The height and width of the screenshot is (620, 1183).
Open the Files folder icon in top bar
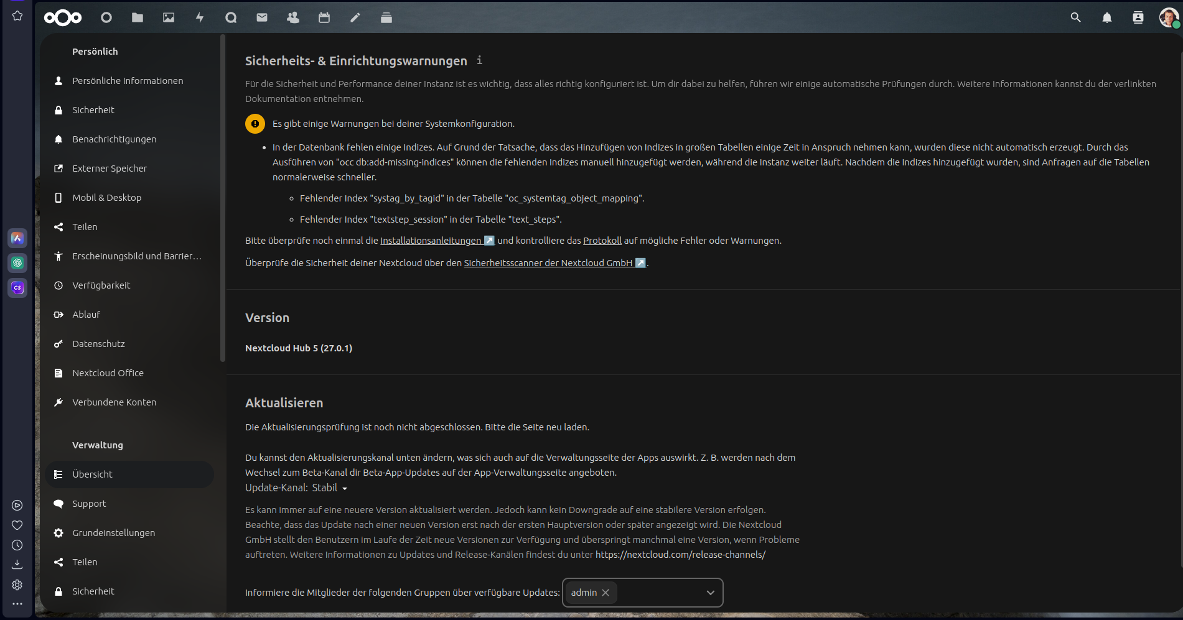point(138,18)
